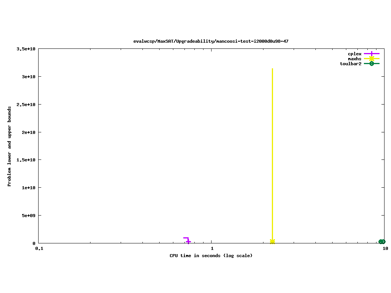Click the yellow maxhs marker in legend
This screenshot has width=391, height=293.
(x=372, y=59)
